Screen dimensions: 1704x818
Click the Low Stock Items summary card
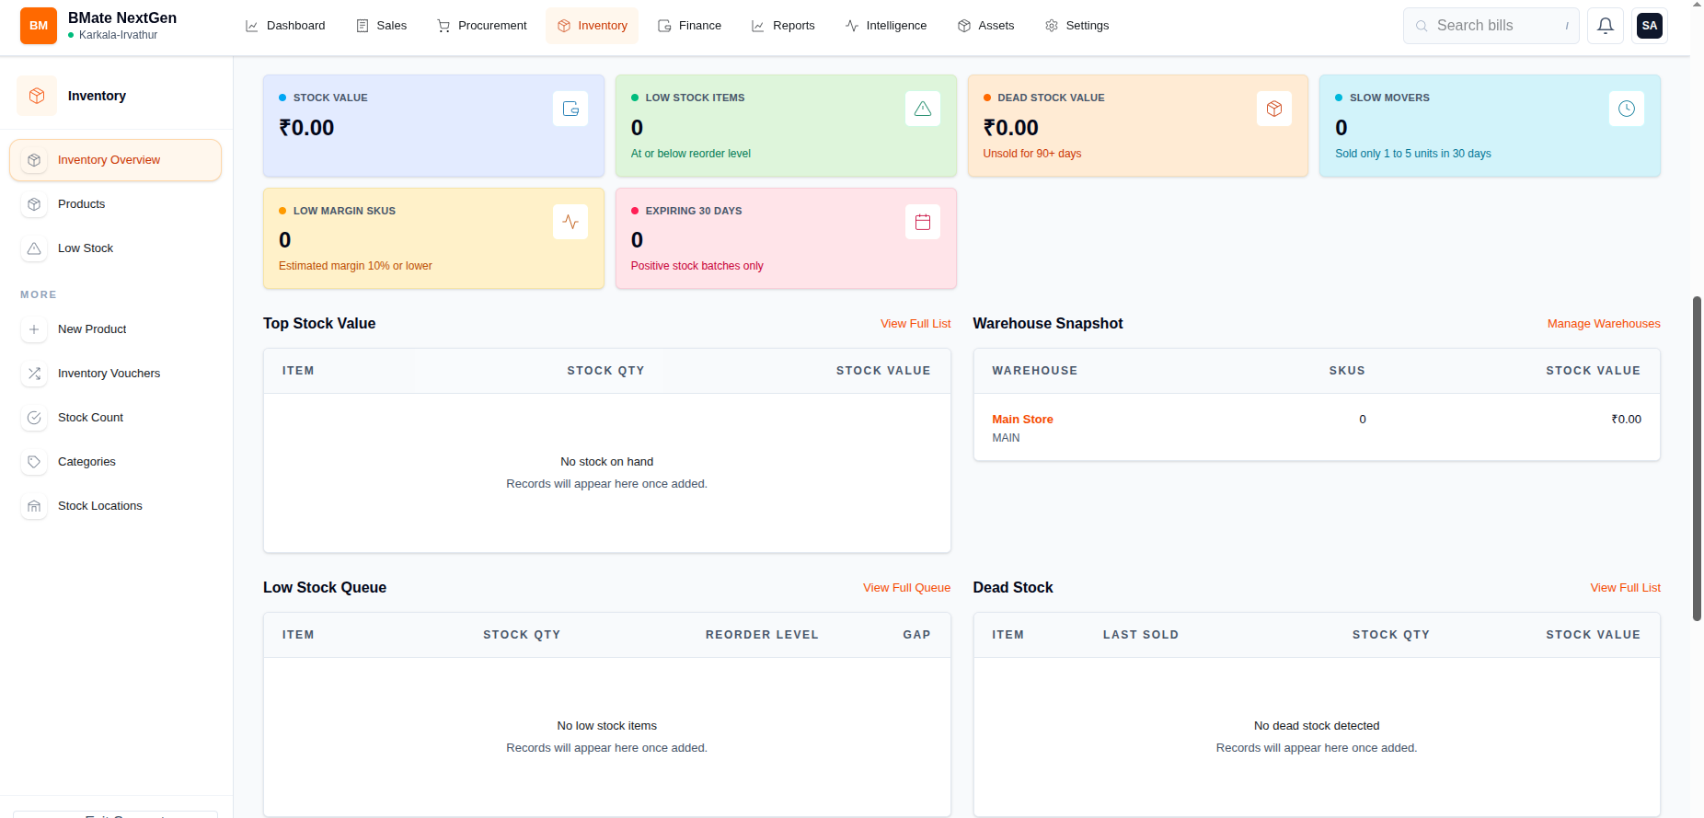tap(786, 126)
